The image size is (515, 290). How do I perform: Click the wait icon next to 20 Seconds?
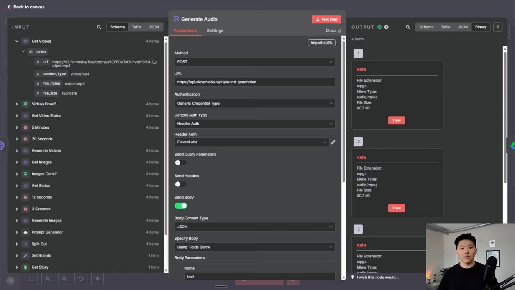(26, 139)
